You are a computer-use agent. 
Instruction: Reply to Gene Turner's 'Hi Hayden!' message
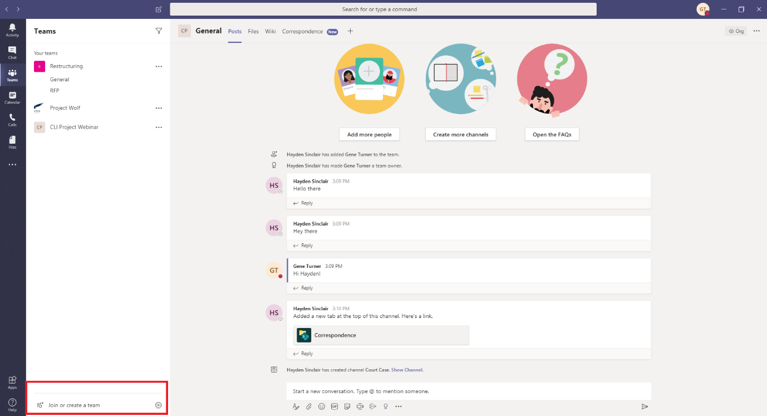pyautogui.click(x=303, y=288)
